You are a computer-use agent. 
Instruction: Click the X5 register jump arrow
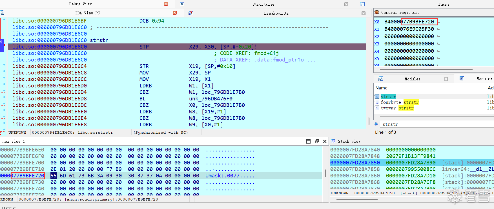[x=438, y=59]
